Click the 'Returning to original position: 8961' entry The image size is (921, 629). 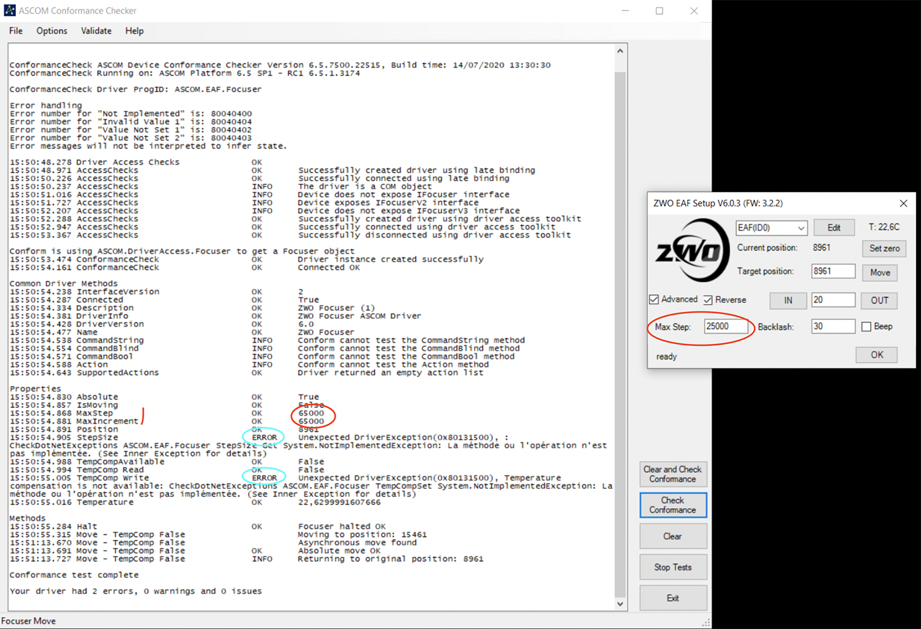tap(391, 559)
